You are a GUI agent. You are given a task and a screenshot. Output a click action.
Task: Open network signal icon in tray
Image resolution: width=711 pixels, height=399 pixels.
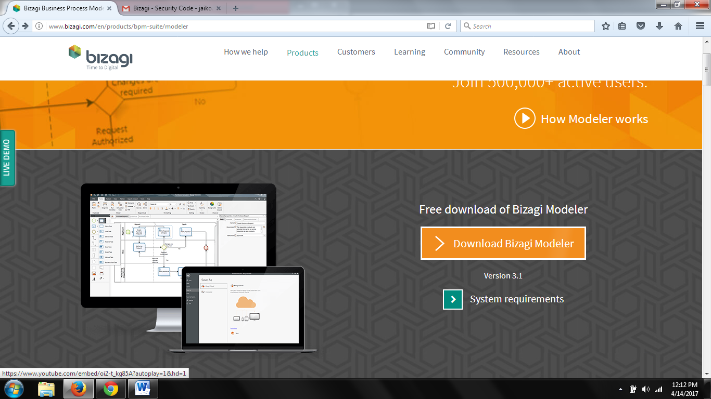point(658,389)
